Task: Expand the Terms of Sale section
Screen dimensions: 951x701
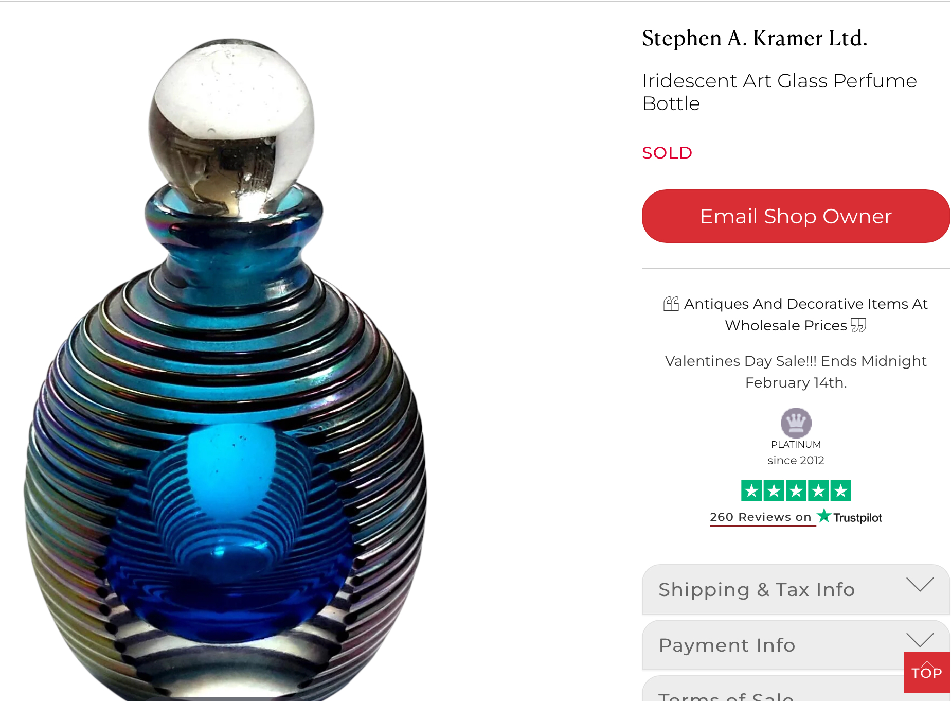Action: pyautogui.click(x=773, y=689)
